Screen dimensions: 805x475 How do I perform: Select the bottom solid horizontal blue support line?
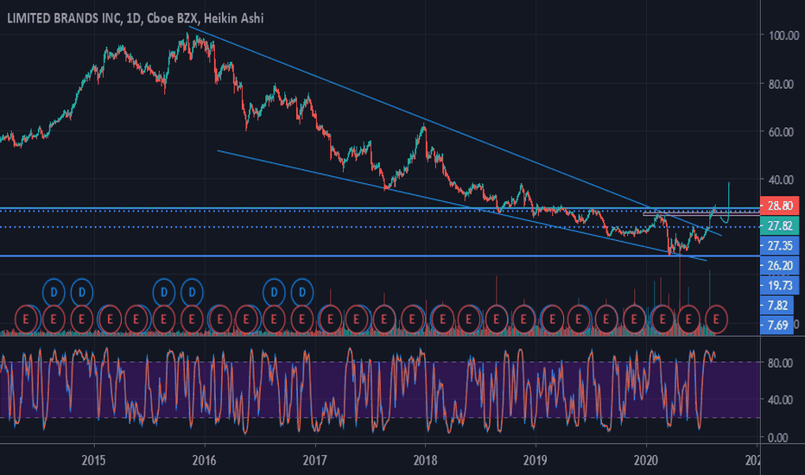pos(380,256)
